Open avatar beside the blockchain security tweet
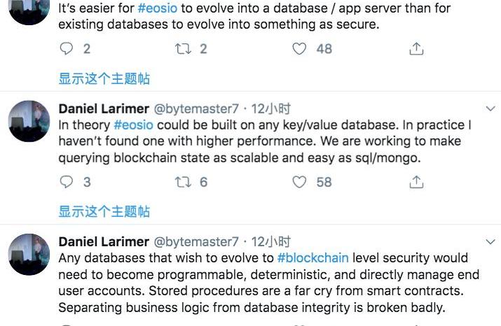Viewport: 501px width, 326px height. point(29,254)
